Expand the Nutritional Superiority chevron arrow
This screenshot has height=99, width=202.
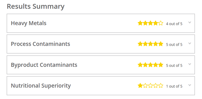(x=190, y=85)
